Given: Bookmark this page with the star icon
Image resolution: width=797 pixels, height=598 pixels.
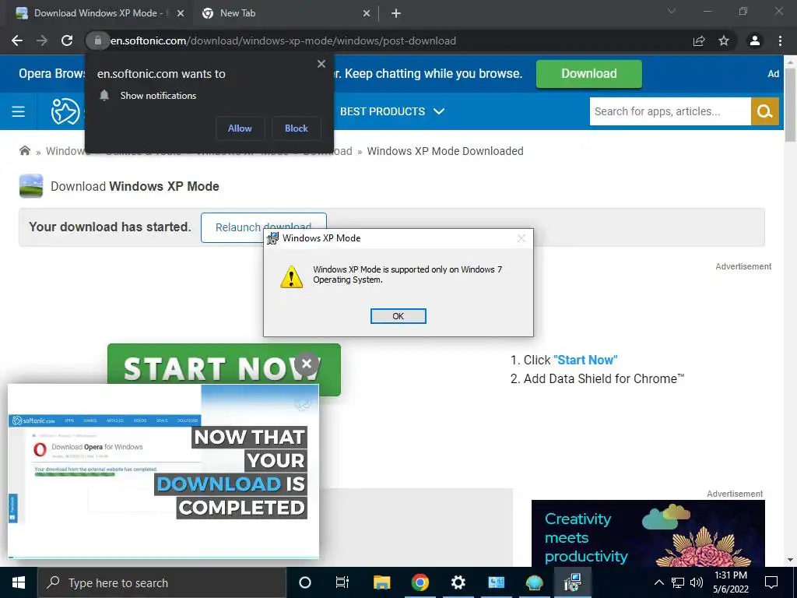Looking at the screenshot, I should pyautogui.click(x=724, y=40).
